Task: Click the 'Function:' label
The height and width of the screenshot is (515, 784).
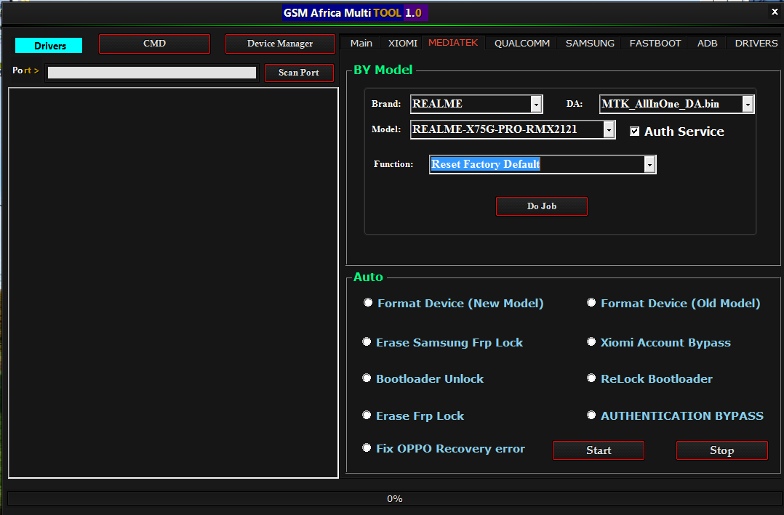Action: click(393, 164)
